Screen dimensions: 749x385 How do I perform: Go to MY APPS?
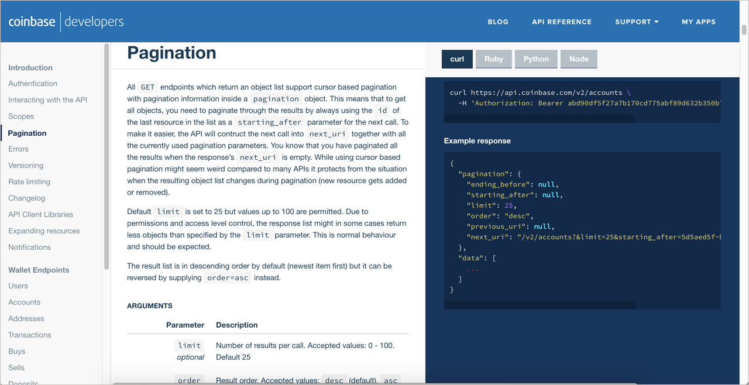coord(699,22)
